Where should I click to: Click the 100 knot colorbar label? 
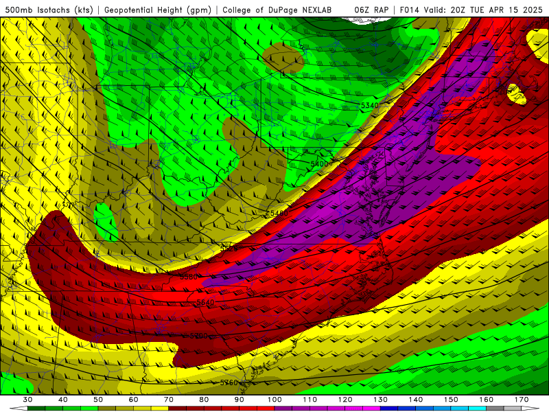(274, 400)
